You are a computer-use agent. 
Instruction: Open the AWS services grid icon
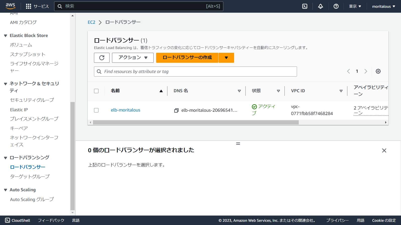coord(28,6)
